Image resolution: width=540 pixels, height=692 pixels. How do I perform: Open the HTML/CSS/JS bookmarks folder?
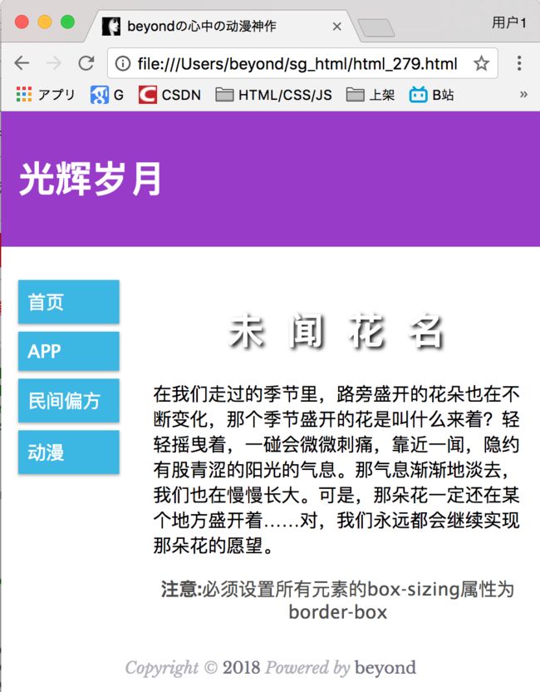click(274, 95)
